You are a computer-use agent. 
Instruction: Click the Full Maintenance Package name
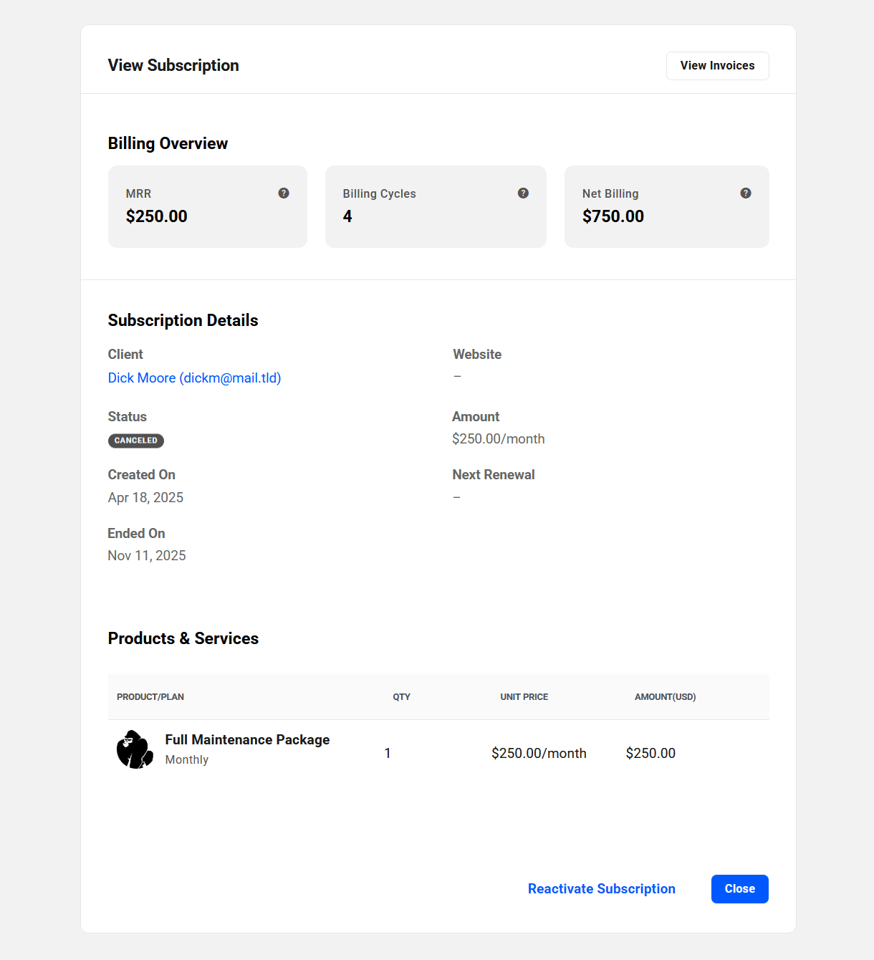point(247,740)
